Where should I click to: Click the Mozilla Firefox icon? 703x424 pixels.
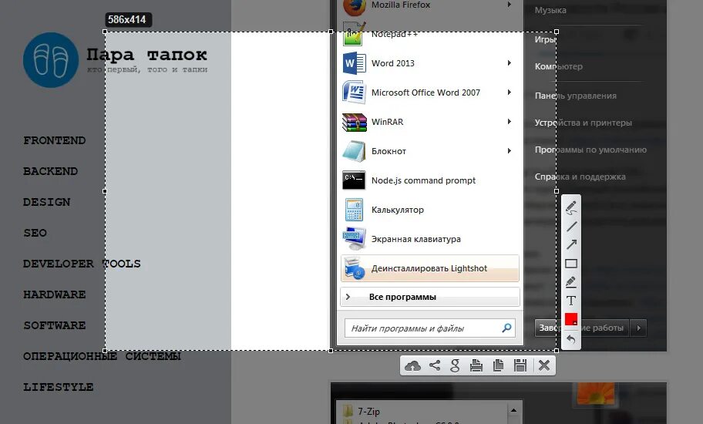[354, 6]
